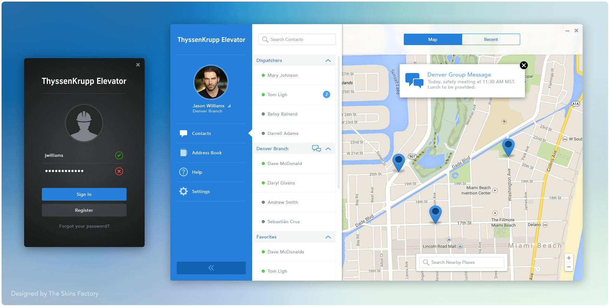
Task: Collapse the sidebar with double-arrow button
Action: coord(211,268)
